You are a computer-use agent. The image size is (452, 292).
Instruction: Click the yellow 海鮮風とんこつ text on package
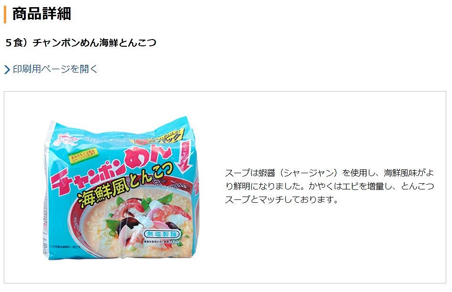(x=126, y=185)
